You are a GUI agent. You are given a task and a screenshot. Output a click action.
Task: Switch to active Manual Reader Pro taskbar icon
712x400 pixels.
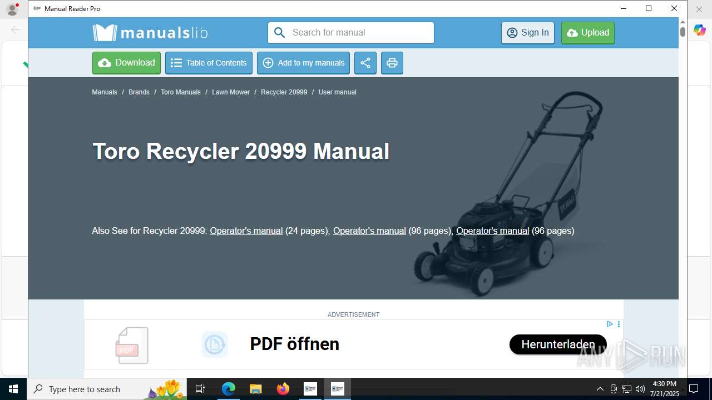337,389
